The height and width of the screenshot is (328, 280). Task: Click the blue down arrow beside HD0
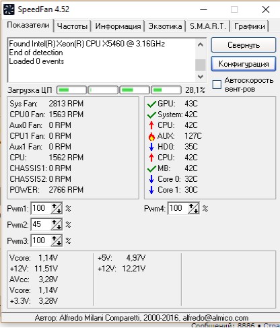tap(151, 147)
